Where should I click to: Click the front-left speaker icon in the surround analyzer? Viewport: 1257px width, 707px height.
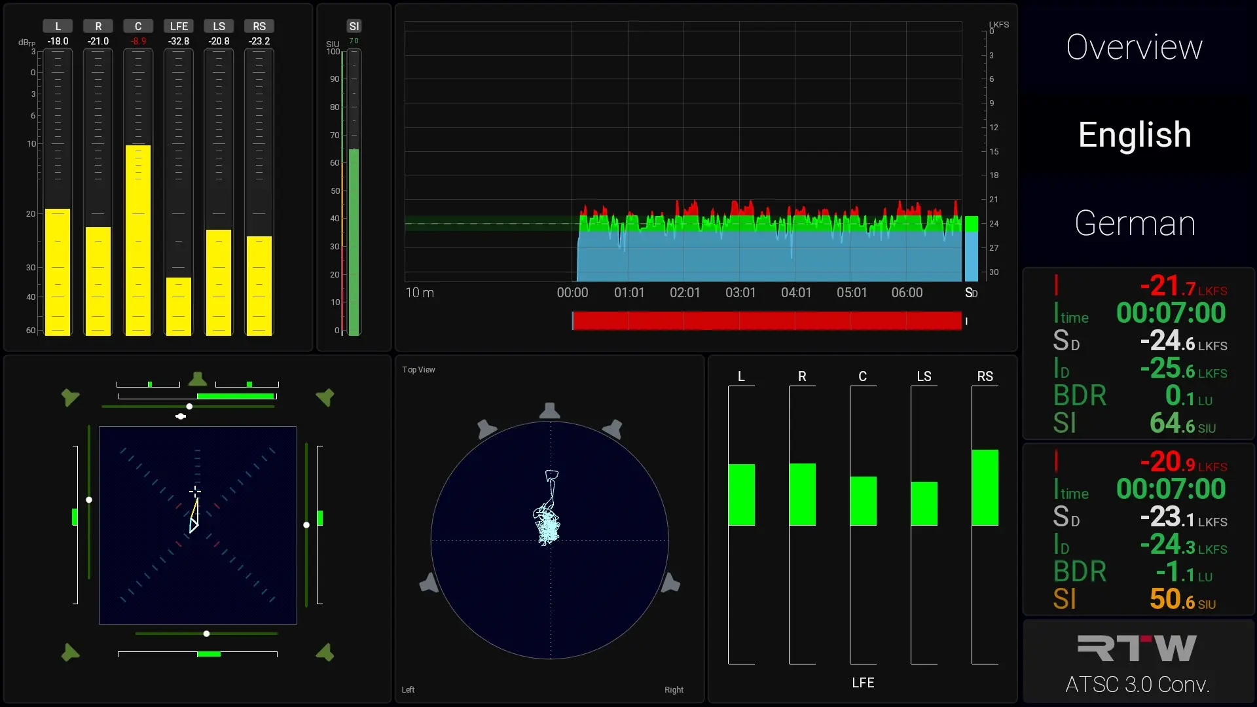coord(70,397)
